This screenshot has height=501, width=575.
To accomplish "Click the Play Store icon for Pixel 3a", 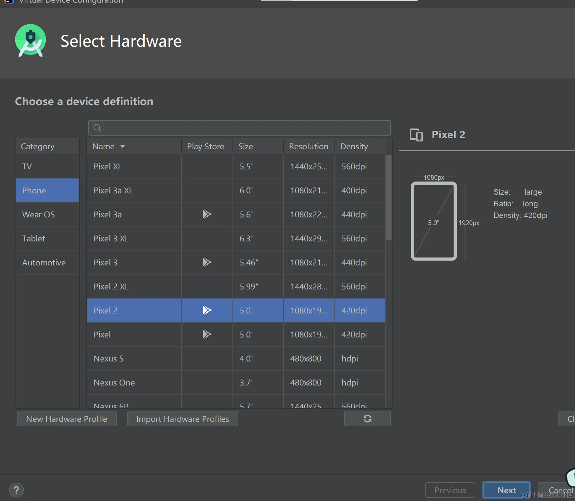I will 207,214.
